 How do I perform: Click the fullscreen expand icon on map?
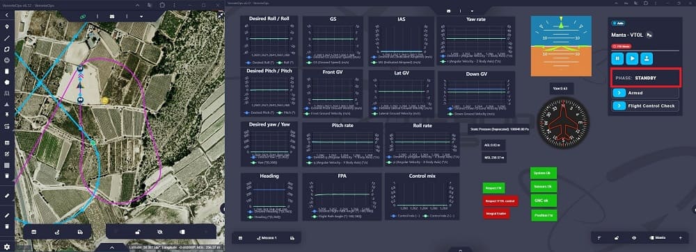[x=220, y=15]
